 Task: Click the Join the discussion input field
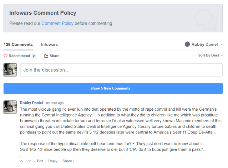tap(121, 70)
